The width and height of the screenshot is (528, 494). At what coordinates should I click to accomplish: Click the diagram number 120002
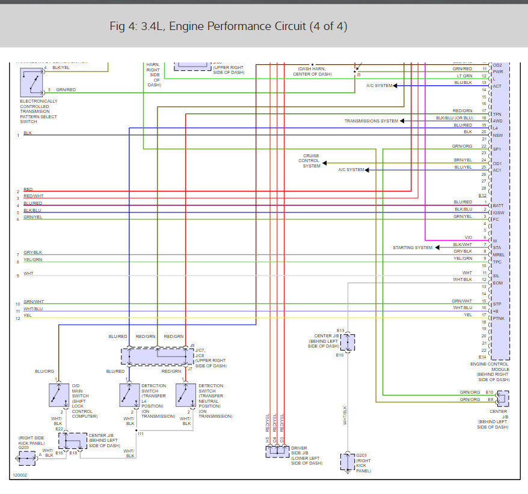coord(20,475)
